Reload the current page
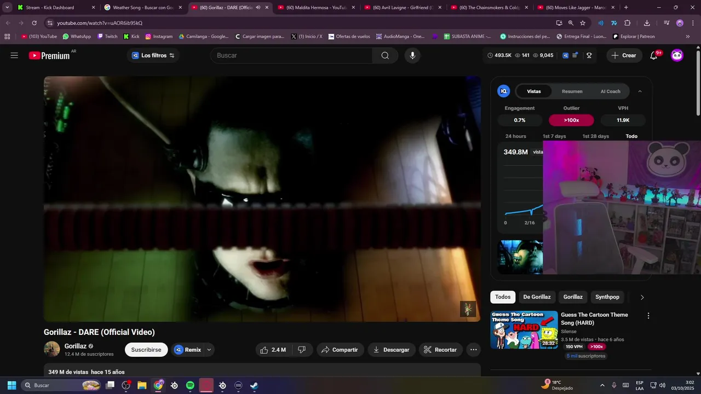 [34, 23]
